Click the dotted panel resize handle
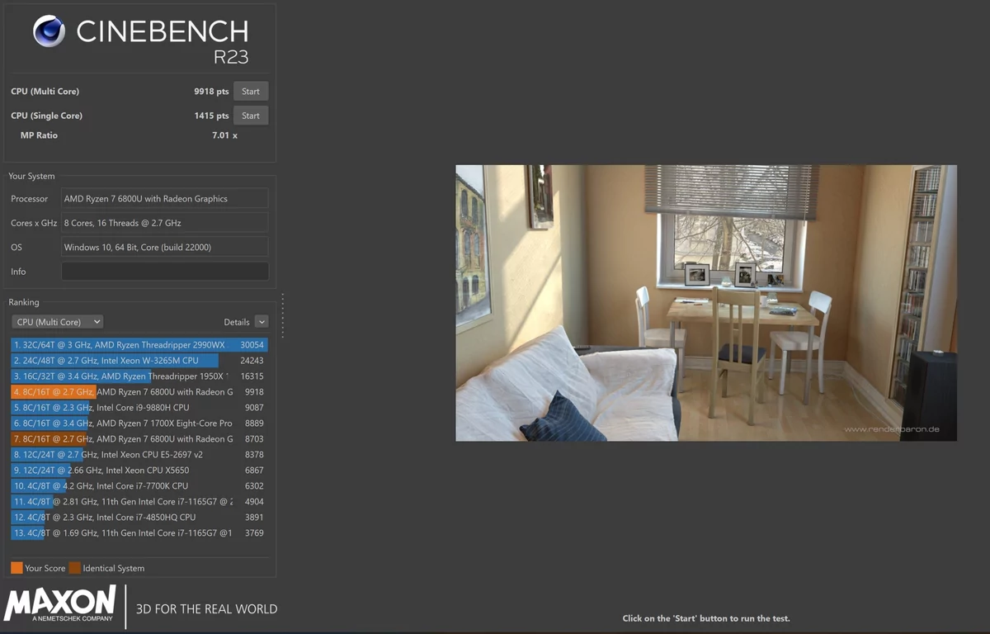990x634 pixels. 282,316
